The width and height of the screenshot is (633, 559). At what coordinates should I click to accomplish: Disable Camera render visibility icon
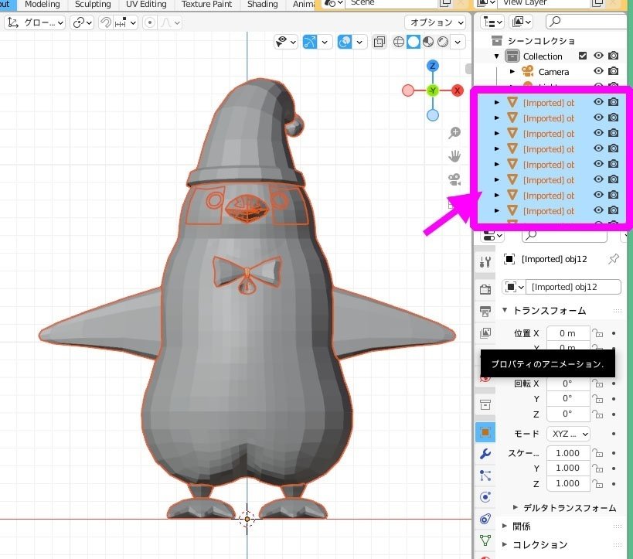tap(613, 71)
